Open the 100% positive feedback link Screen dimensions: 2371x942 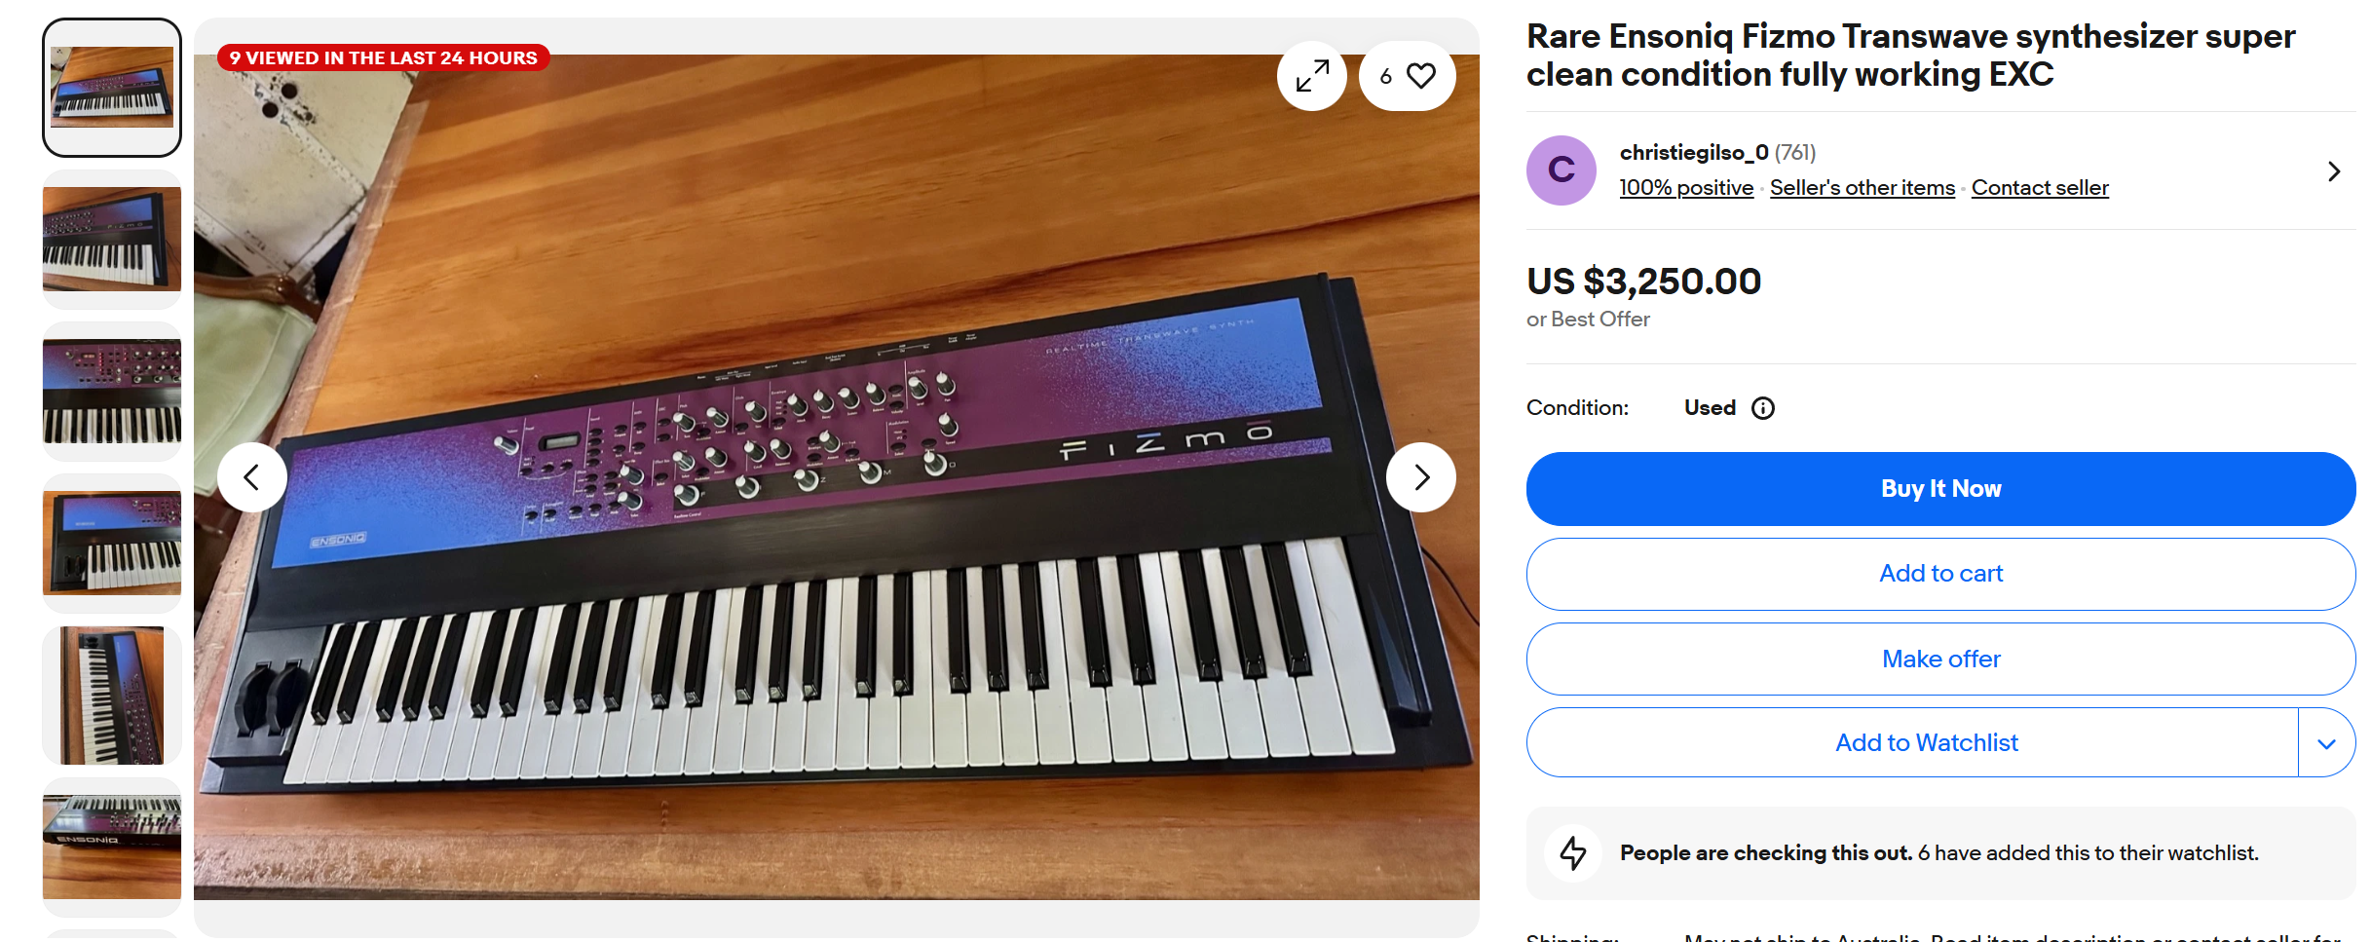click(1686, 187)
